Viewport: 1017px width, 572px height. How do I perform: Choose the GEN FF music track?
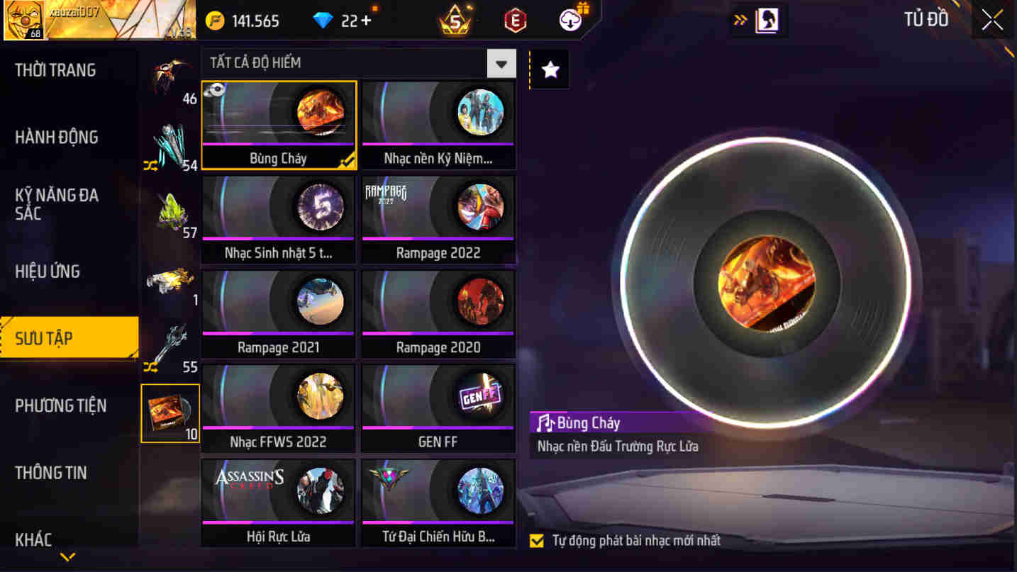pos(438,408)
